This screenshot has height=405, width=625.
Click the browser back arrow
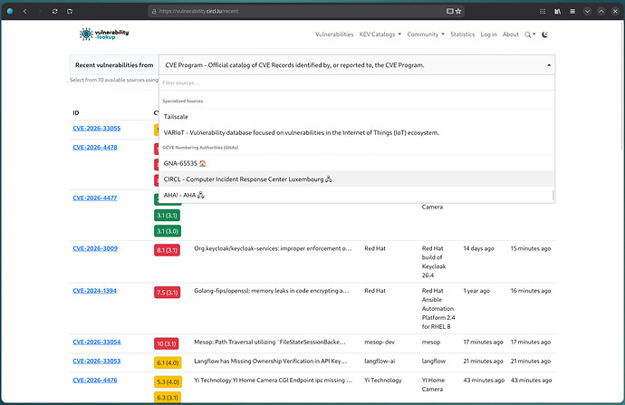pos(24,11)
